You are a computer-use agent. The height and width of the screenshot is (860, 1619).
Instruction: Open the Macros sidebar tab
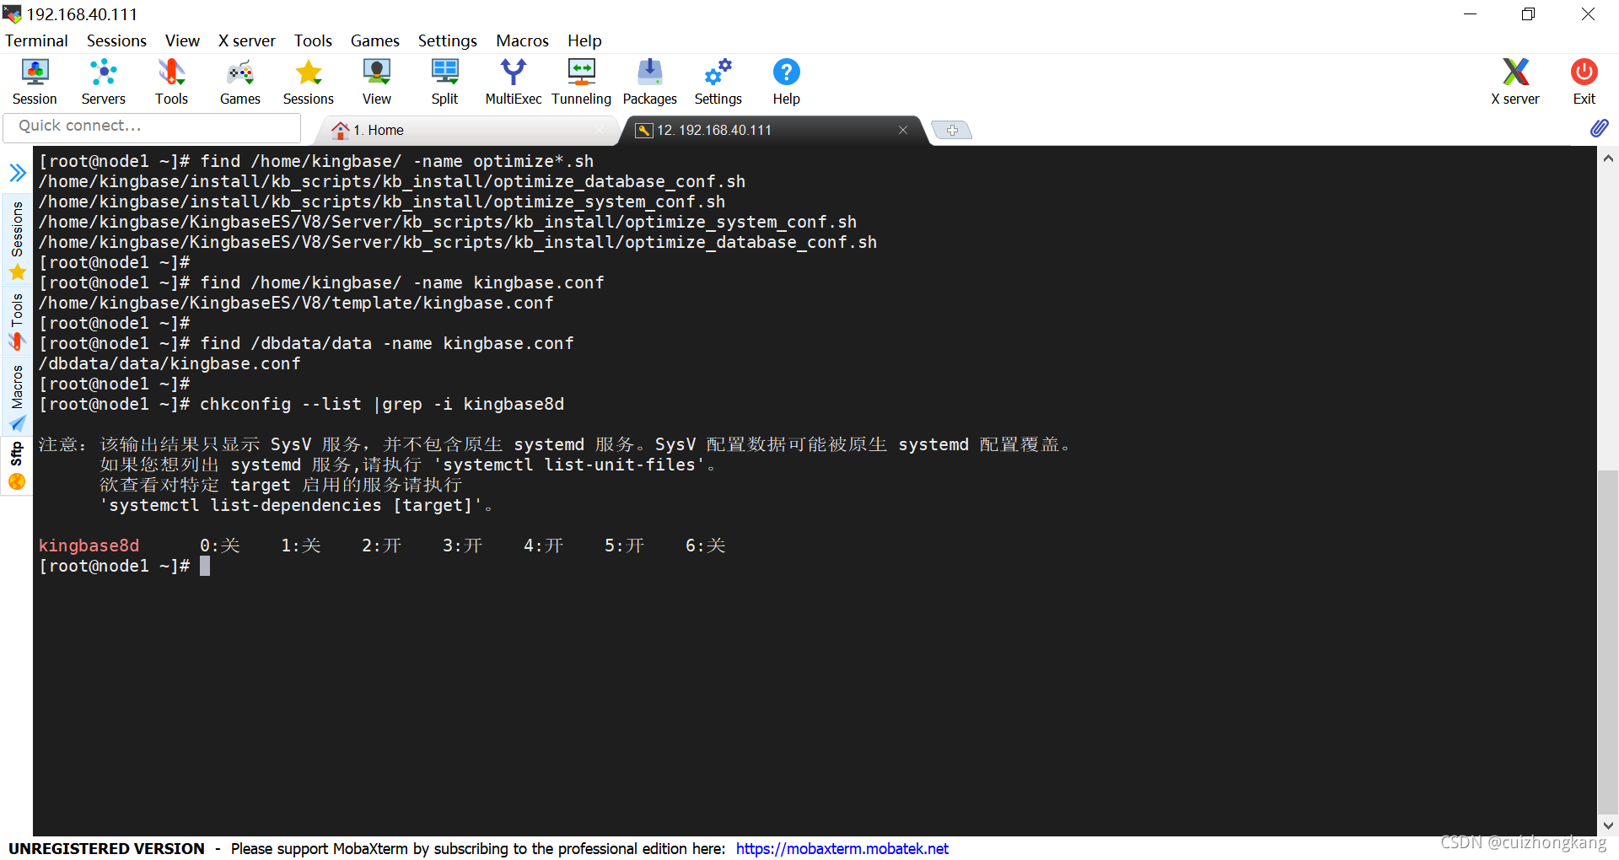[17, 398]
